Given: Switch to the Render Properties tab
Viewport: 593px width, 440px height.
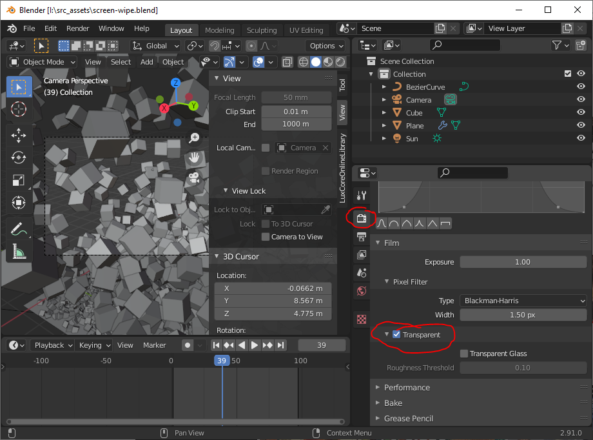Looking at the screenshot, I should [x=361, y=218].
